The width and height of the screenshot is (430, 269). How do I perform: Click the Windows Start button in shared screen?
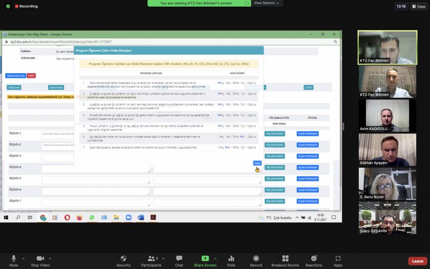6,217
